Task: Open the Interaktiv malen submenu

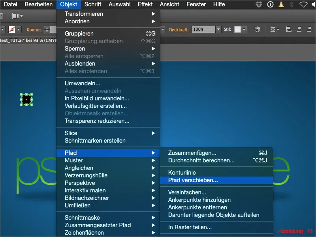Action: click(x=108, y=190)
